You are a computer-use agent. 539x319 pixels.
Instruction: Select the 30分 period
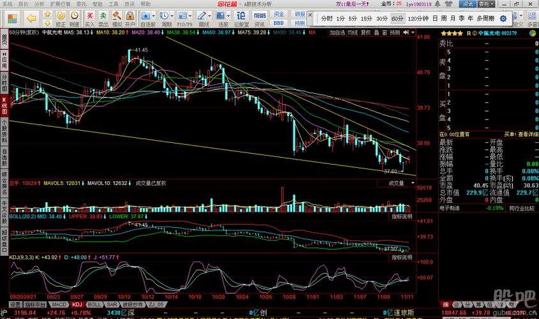(x=381, y=19)
